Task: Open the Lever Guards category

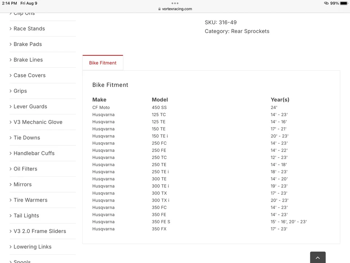Action: pyautogui.click(x=30, y=106)
